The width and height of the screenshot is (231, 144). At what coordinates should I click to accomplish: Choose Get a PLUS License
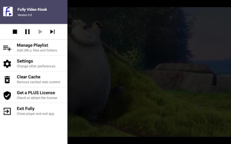[36, 93]
